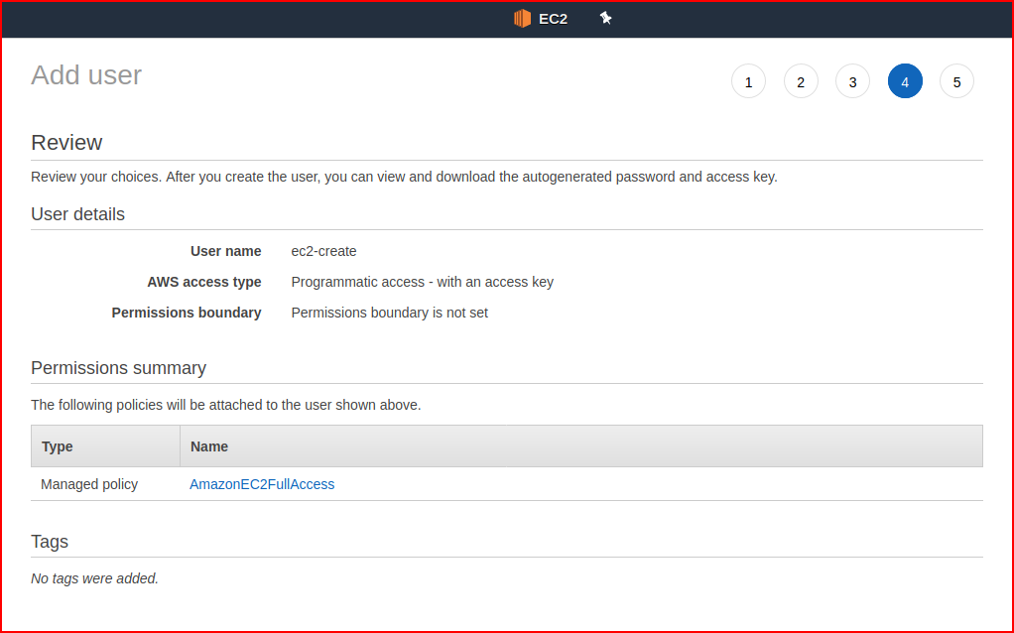Open the AmazonEC2FullAccess policy link
Viewport: 1014px width, 633px height.
(x=262, y=484)
